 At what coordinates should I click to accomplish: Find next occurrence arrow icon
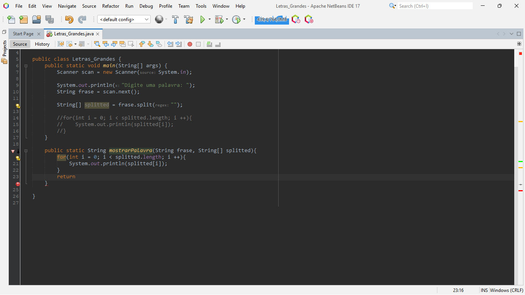point(114,44)
